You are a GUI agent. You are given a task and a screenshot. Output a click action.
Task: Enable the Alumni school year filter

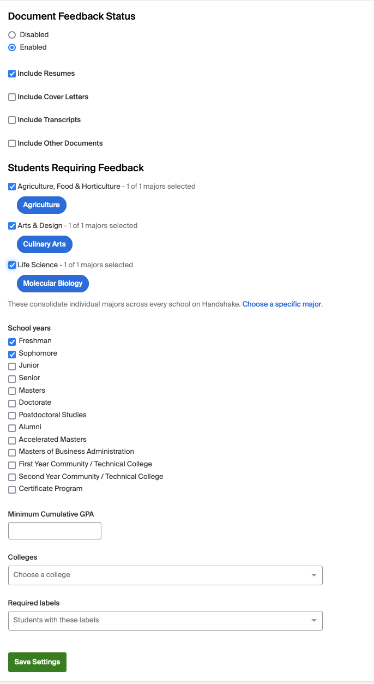[x=11, y=427]
